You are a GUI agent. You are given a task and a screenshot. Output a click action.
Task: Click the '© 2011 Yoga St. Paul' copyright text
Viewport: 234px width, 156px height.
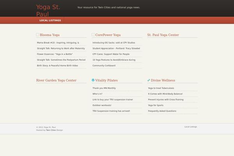(46, 127)
